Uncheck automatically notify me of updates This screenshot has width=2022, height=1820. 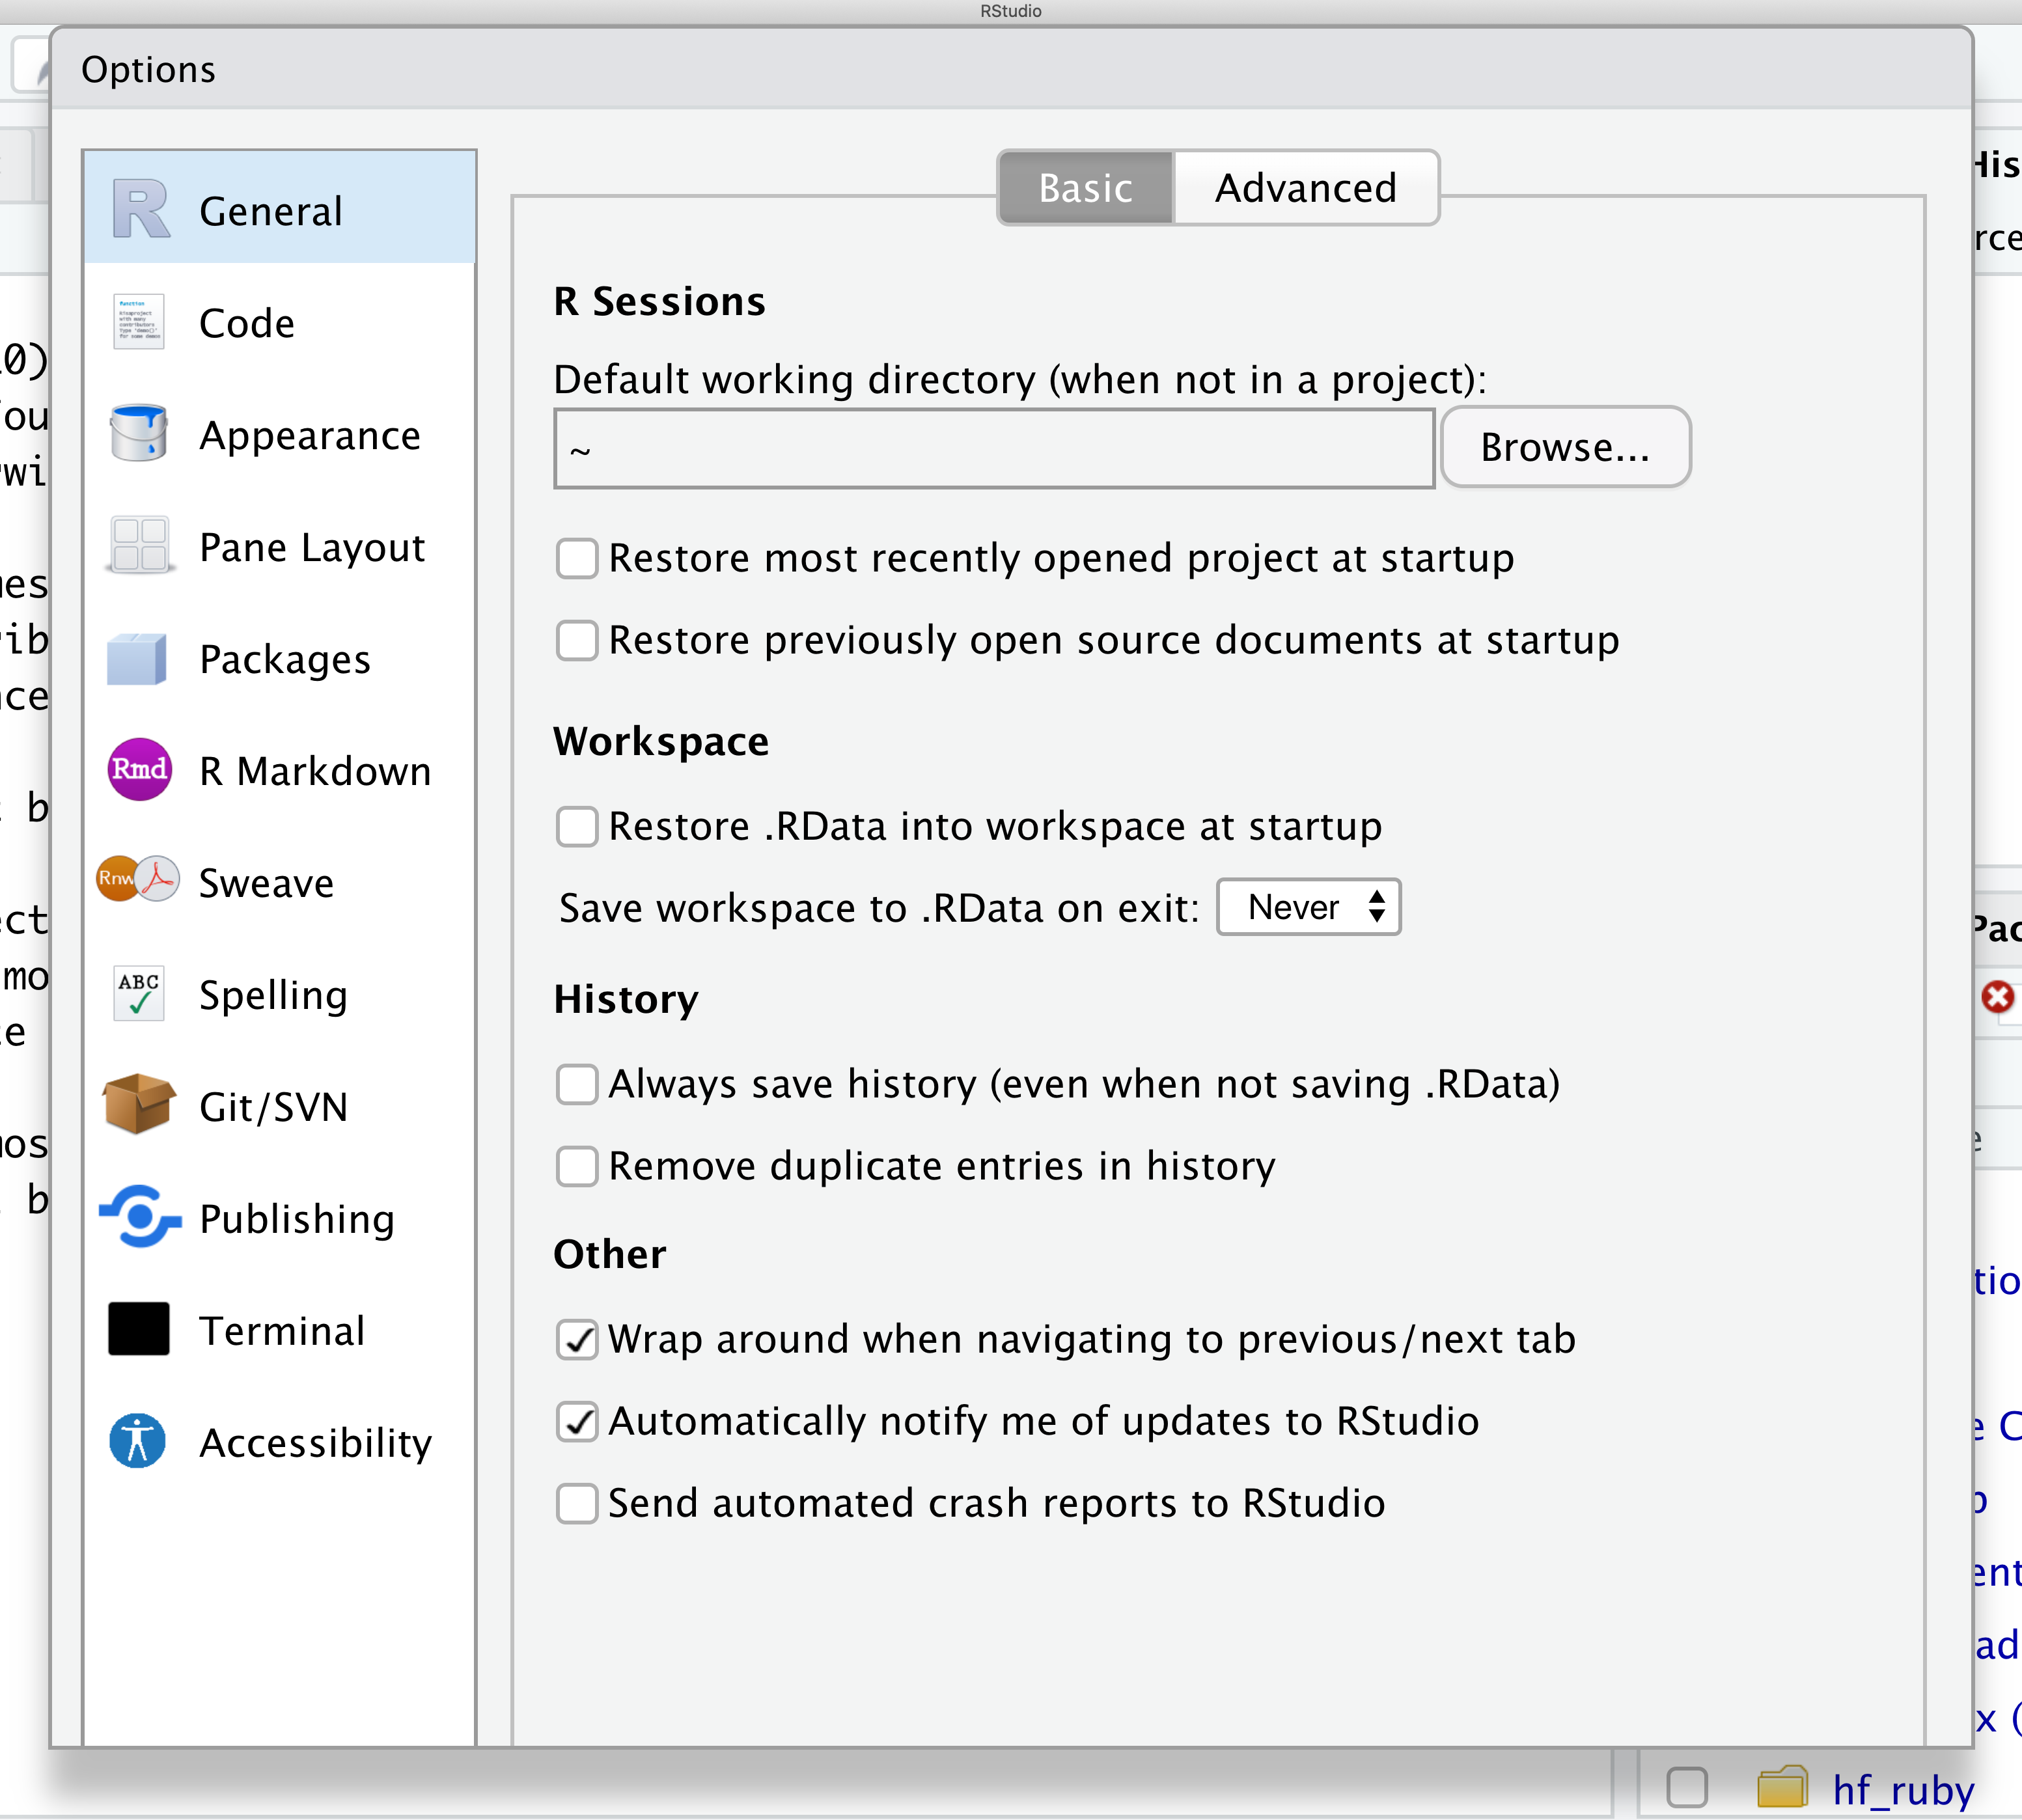[x=577, y=1421]
